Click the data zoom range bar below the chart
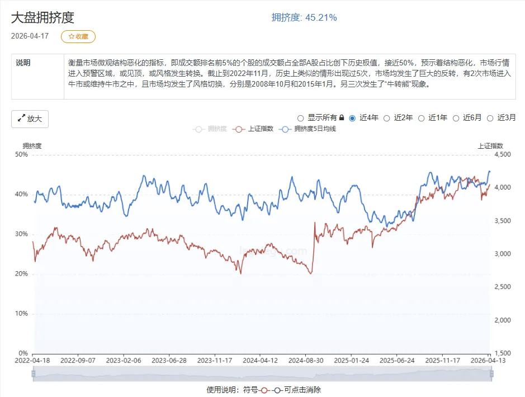Screen dimensions: 525x397 (x=262, y=374)
